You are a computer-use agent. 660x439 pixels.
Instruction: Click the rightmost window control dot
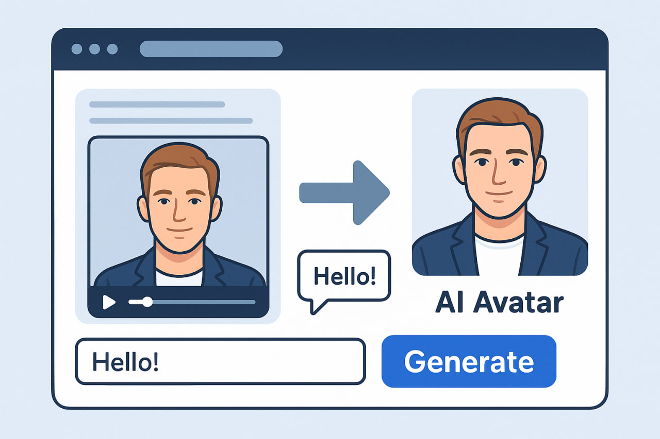pyautogui.click(x=112, y=49)
